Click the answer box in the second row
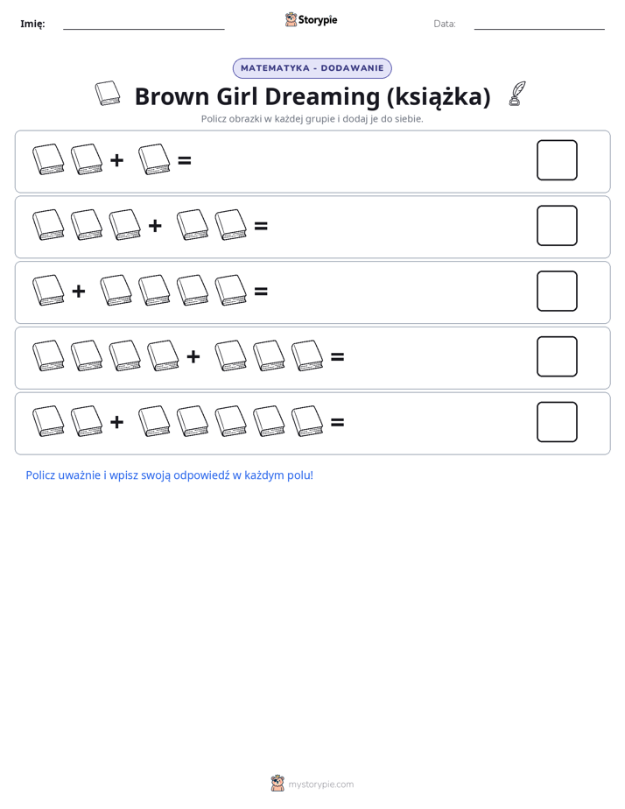This screenshot has height=809, width=625. 557,226
